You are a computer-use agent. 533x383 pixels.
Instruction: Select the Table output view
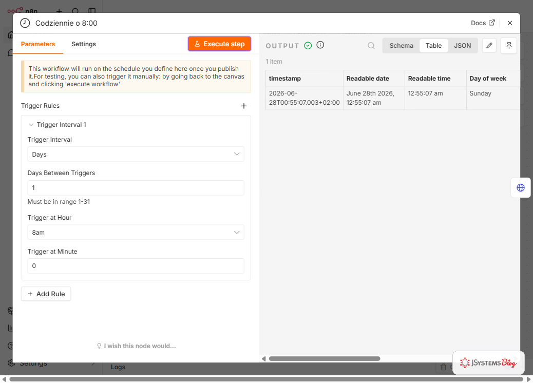click(433, 46)
